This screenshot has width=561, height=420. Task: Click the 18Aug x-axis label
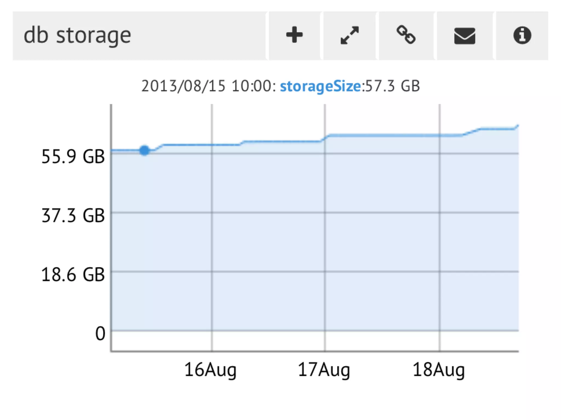pyautogui.click(x=439, y=370)
